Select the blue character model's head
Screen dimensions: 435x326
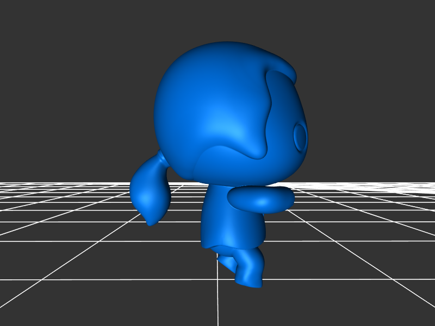(x=230, y=114)
